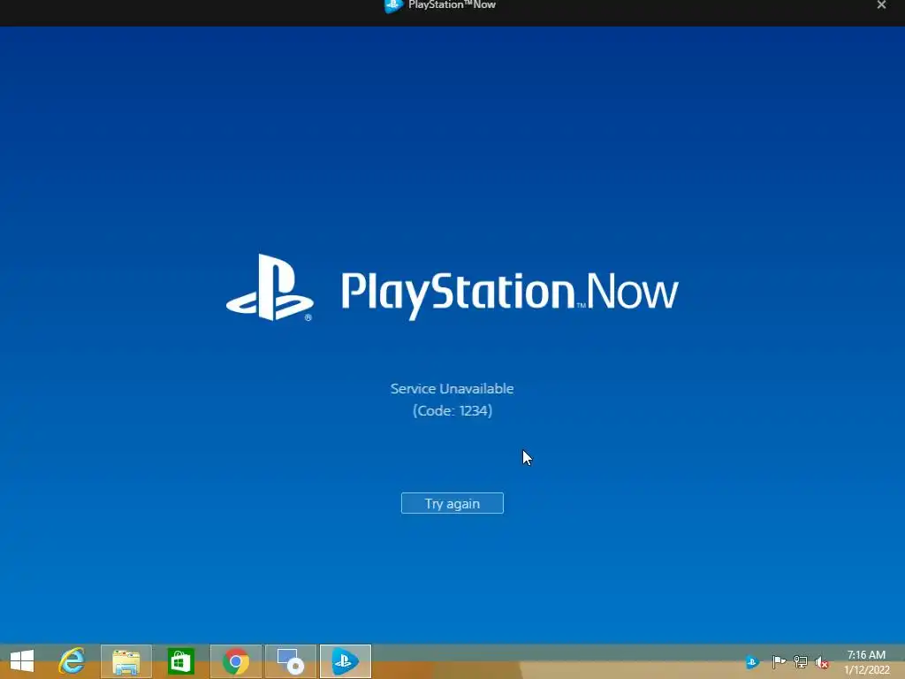Open the disc installer taskbar icon
This screenshot has width=905, height=679.
coord(291,661)
